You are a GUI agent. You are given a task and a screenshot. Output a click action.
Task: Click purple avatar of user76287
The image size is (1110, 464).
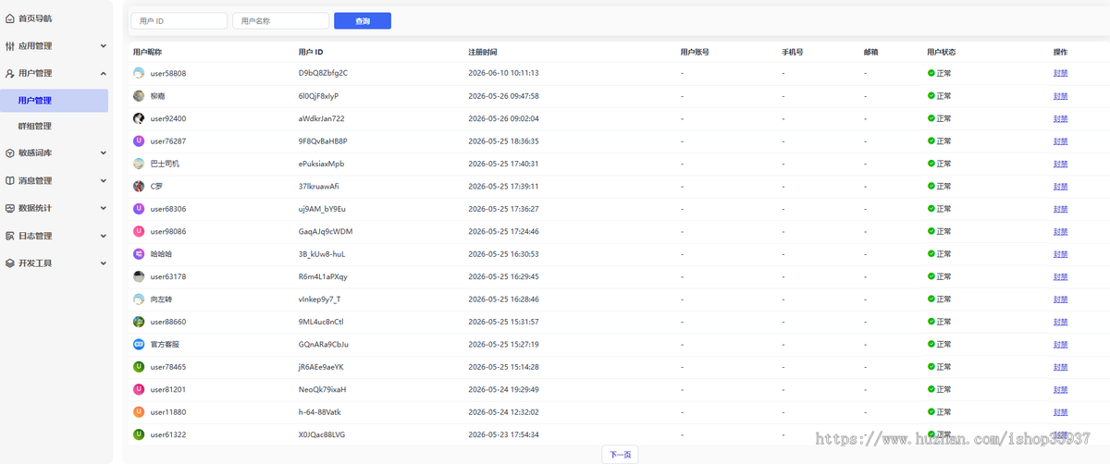[139, 141]
